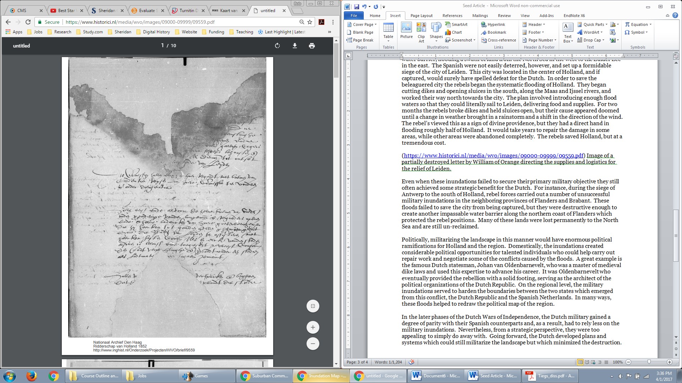Switch to Print Layout view in status bar
This screenshot has height=383, width=682.
pyautogui.click(x=580, y=362)
